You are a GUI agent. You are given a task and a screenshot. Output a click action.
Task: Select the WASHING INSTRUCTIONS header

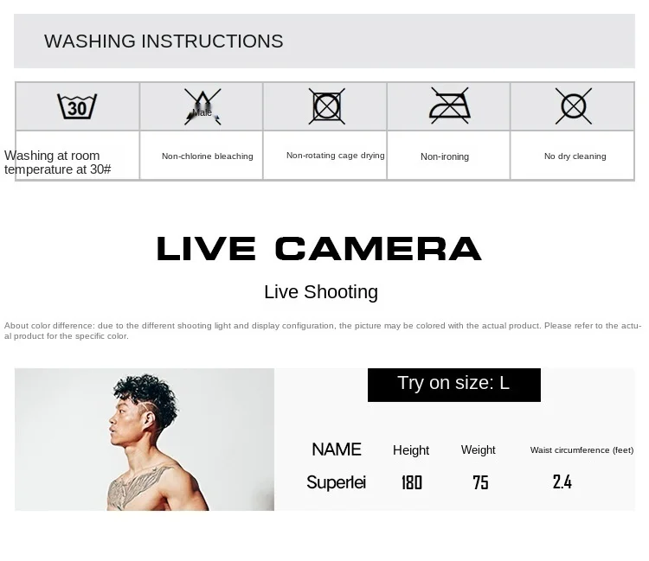click(164, 41)
